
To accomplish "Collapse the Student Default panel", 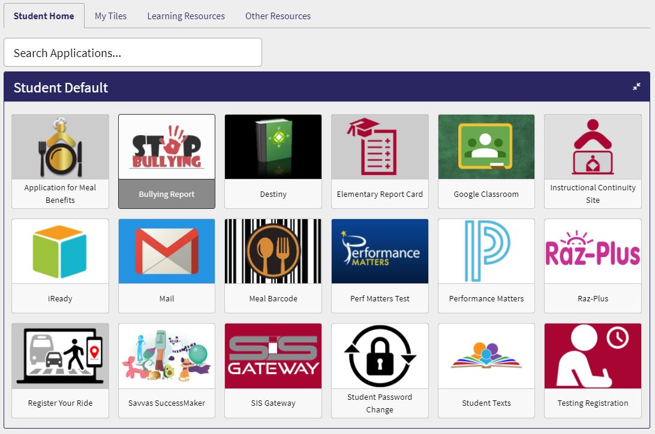I will (636, 87).
